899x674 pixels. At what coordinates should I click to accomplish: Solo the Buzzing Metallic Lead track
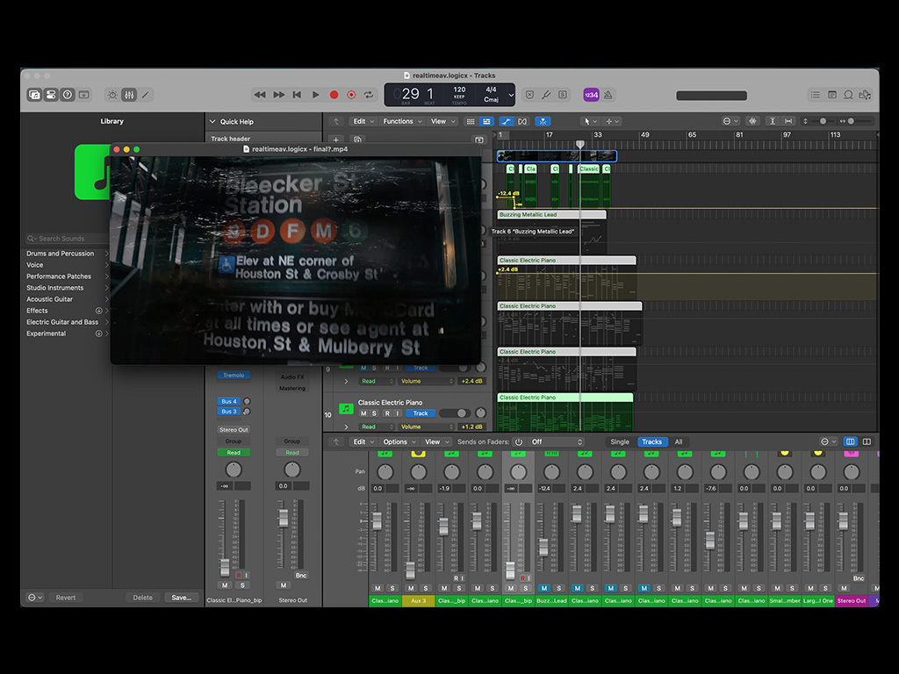pos(559,588)
